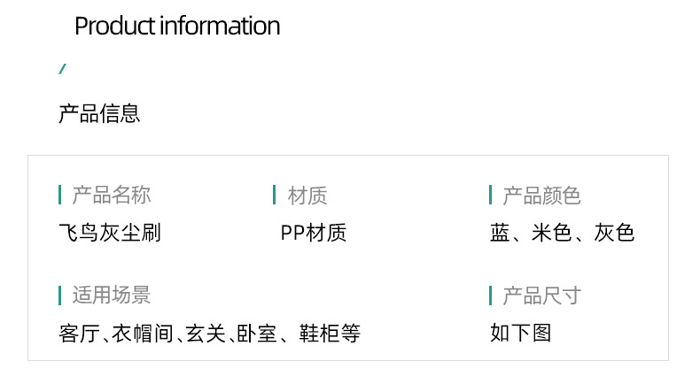700x384 pixels.
Task: Click the green bar beside 产品尺寸
Action: pyautogui.click(x=490, y=295)
